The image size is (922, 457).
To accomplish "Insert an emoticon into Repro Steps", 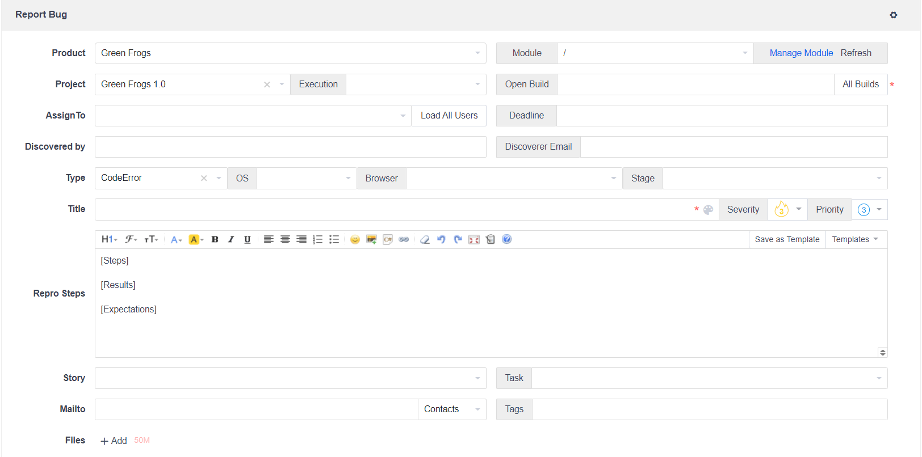I will pos(355,239).
